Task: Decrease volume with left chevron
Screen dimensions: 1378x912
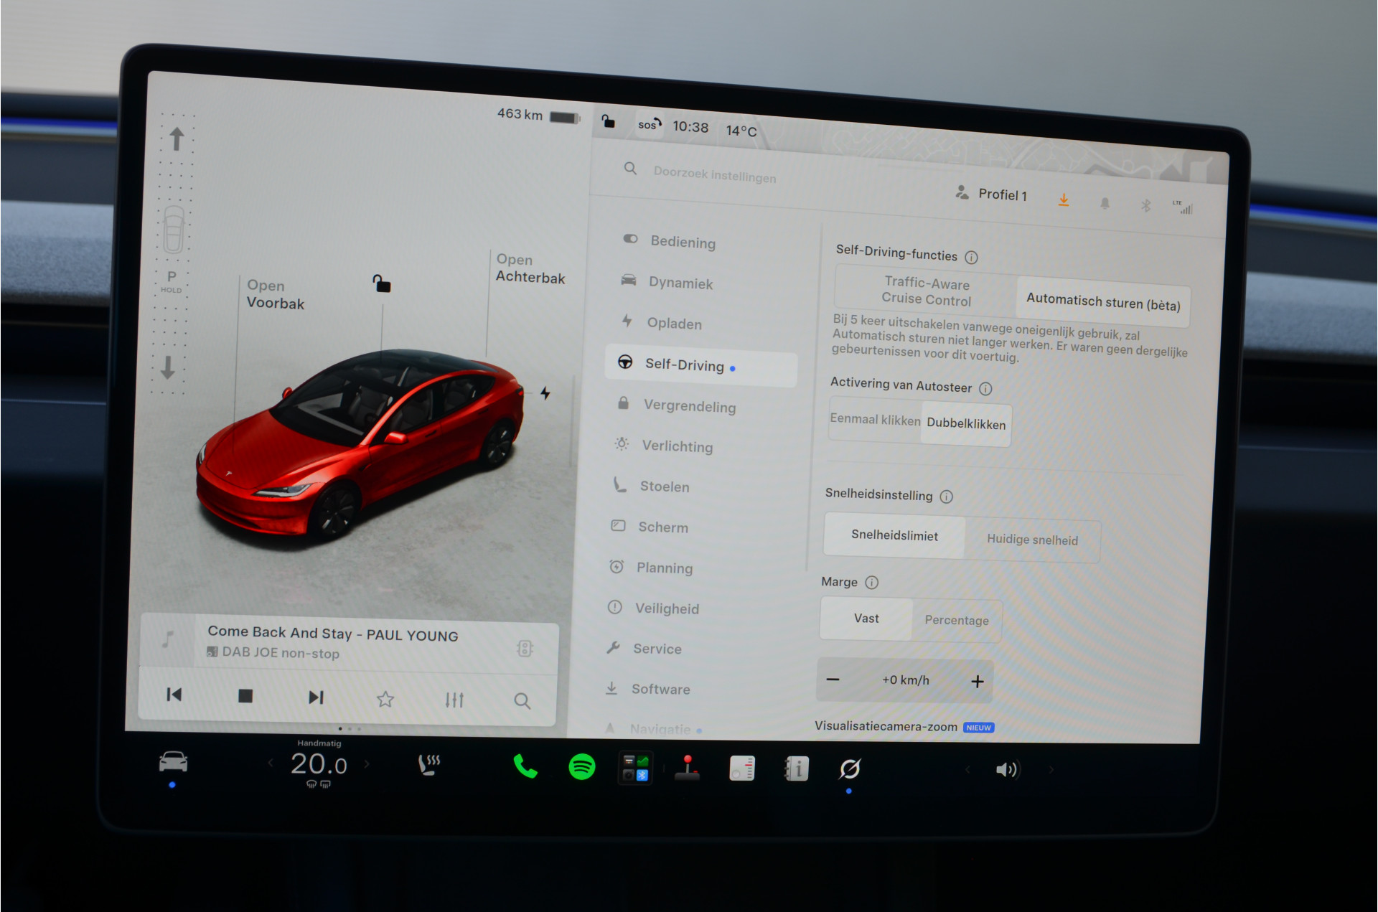Action: pos(967,769)
